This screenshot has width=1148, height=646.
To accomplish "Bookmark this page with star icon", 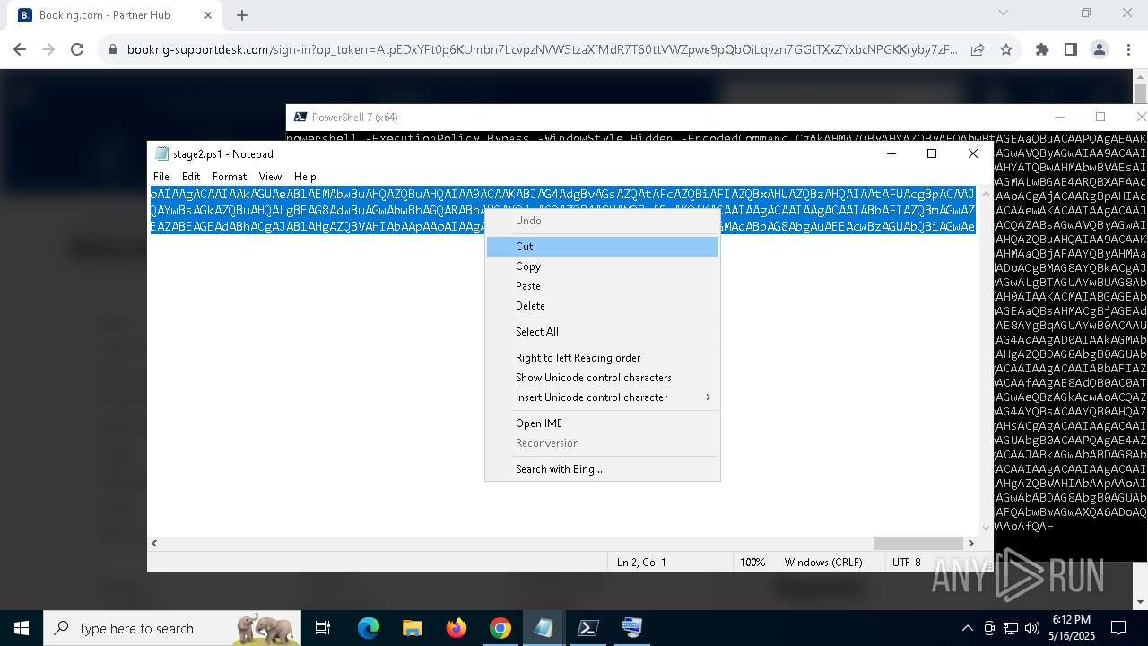I will coord(1006,50).
